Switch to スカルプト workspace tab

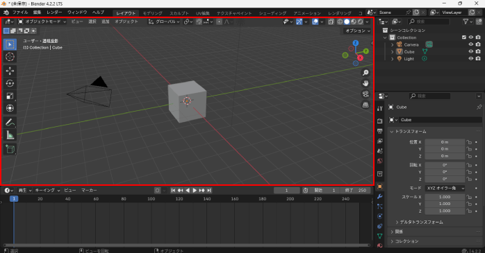(x=179, y=13)
